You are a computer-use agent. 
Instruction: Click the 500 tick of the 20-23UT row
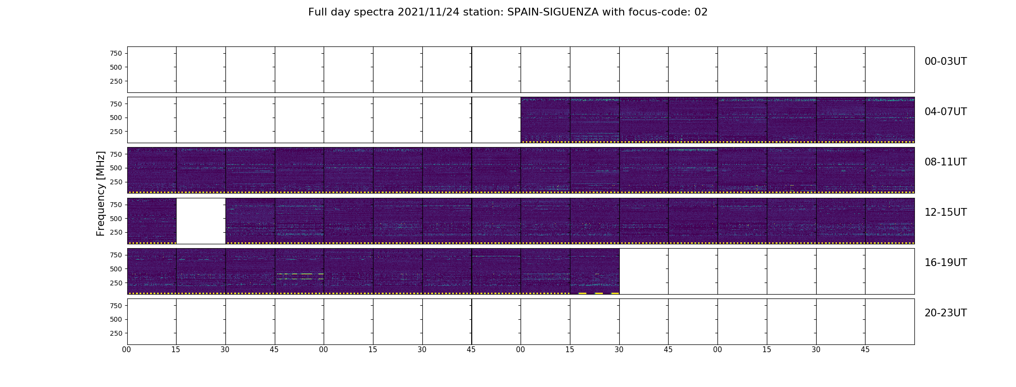(x=116, y=319)
